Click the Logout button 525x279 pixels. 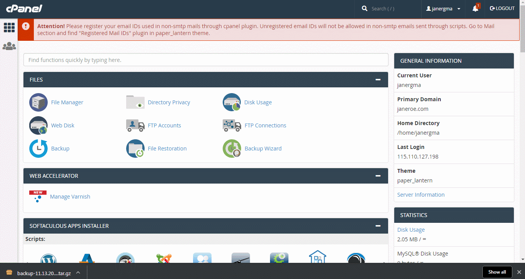(502, 8)
